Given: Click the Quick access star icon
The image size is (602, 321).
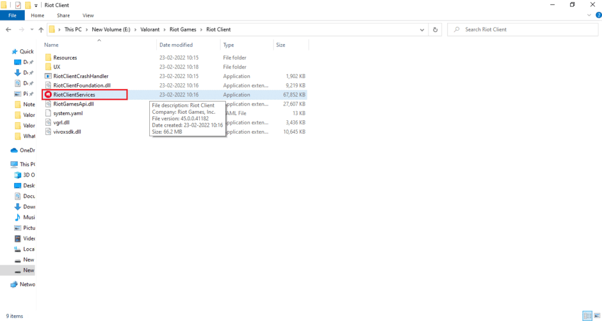Looking at the screenshot, I should coord(15,52).
